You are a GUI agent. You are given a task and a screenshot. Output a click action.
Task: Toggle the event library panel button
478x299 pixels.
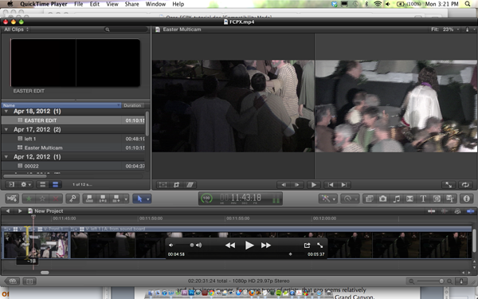12,184
